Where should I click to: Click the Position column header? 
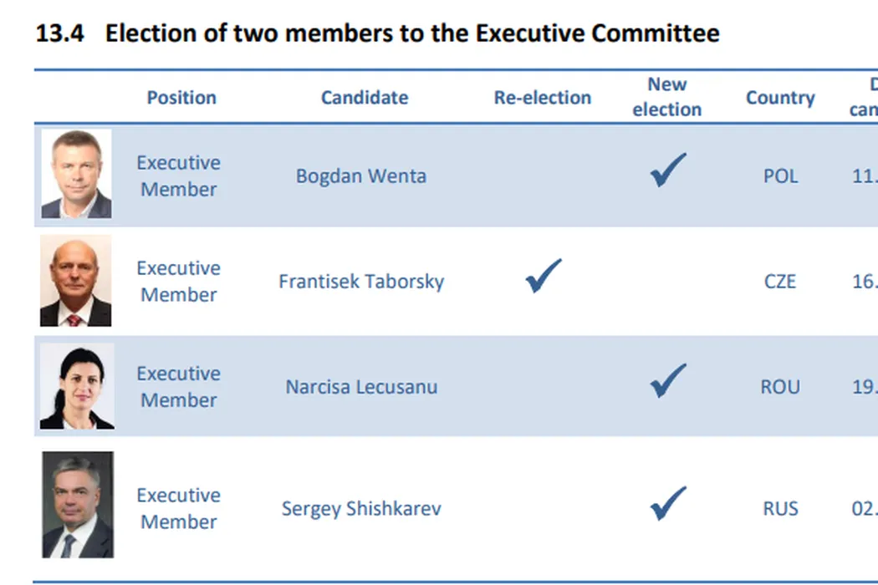(181, 98)
